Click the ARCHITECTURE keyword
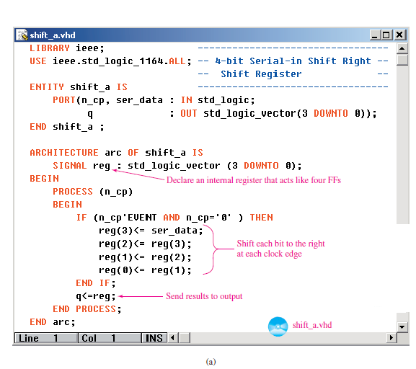The height and width of the screenshot is (369, 416). point(64,153)
